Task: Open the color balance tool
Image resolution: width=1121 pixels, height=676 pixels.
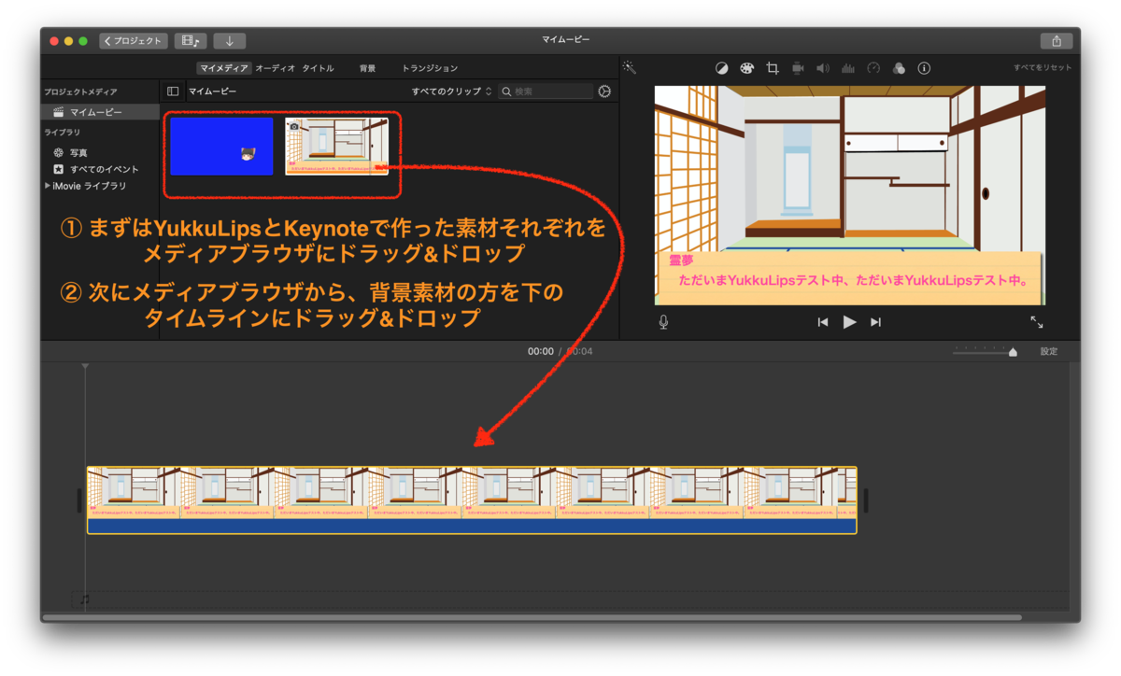Action: (x=722, y=68)
